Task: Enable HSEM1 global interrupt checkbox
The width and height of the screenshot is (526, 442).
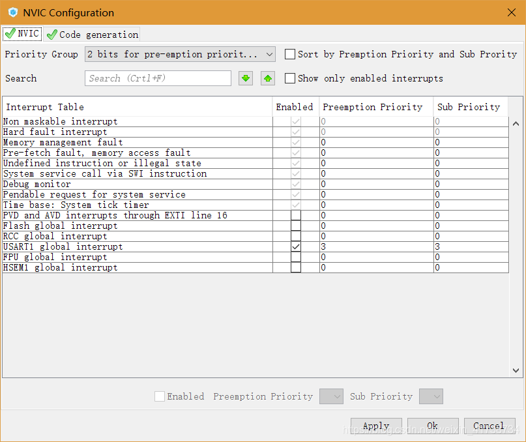Action: tap(296, 267)
